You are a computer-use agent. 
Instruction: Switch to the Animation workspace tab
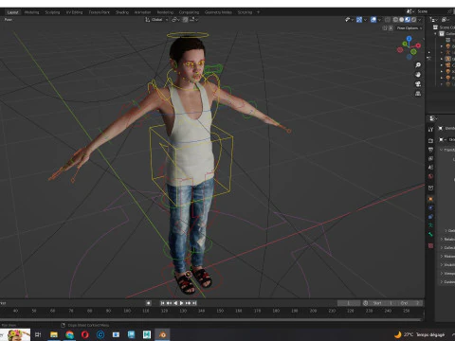[x=142, y=12]
